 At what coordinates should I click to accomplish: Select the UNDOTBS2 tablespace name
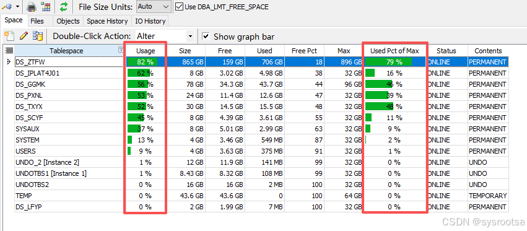click(32, 185)
